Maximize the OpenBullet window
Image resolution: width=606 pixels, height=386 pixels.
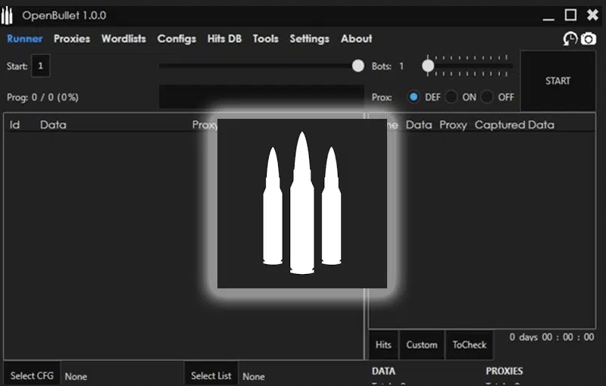coord(570,15)
